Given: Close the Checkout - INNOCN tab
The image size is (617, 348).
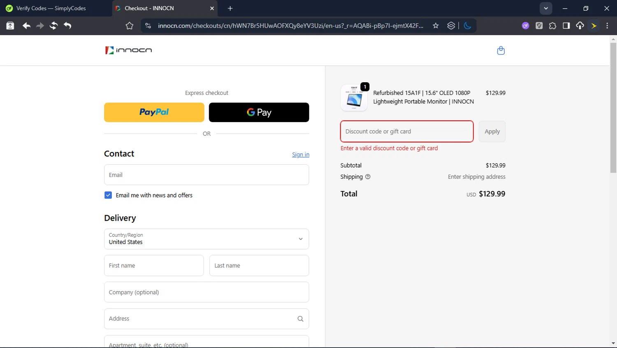Looking at the screenshot, I should 212,8.
